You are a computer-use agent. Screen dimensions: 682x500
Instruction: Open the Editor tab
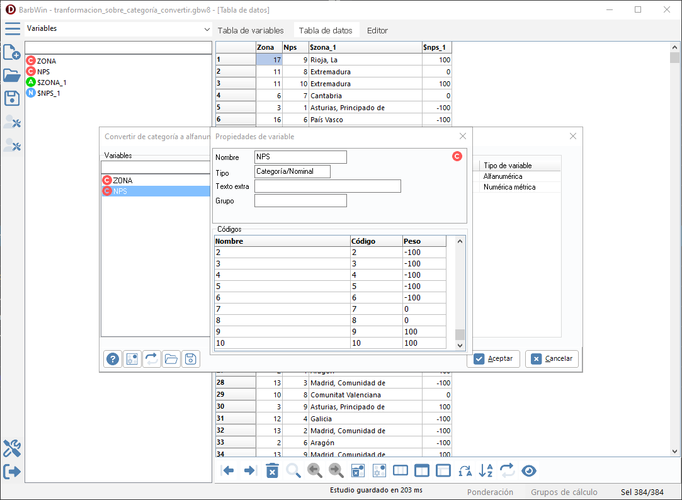pos(377,30)
